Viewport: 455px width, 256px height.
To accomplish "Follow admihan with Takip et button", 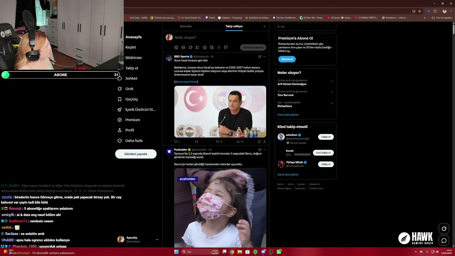I will coord(326,137).
